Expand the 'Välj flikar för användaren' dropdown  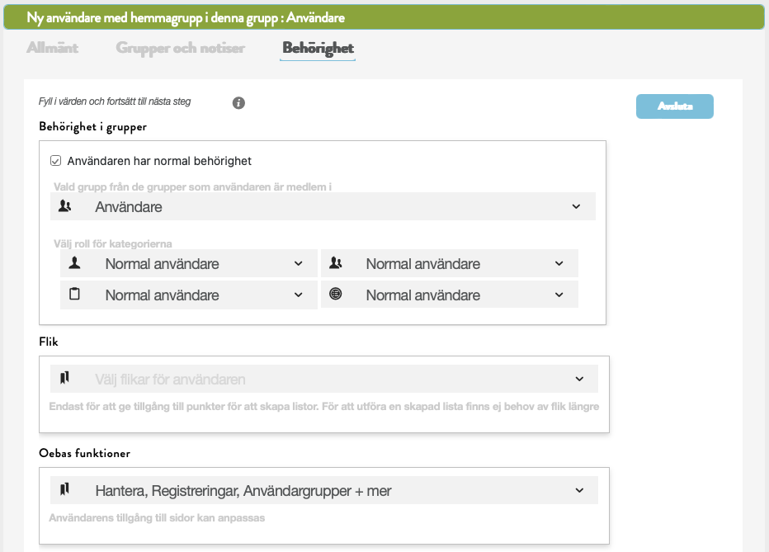tap(578, 379)
